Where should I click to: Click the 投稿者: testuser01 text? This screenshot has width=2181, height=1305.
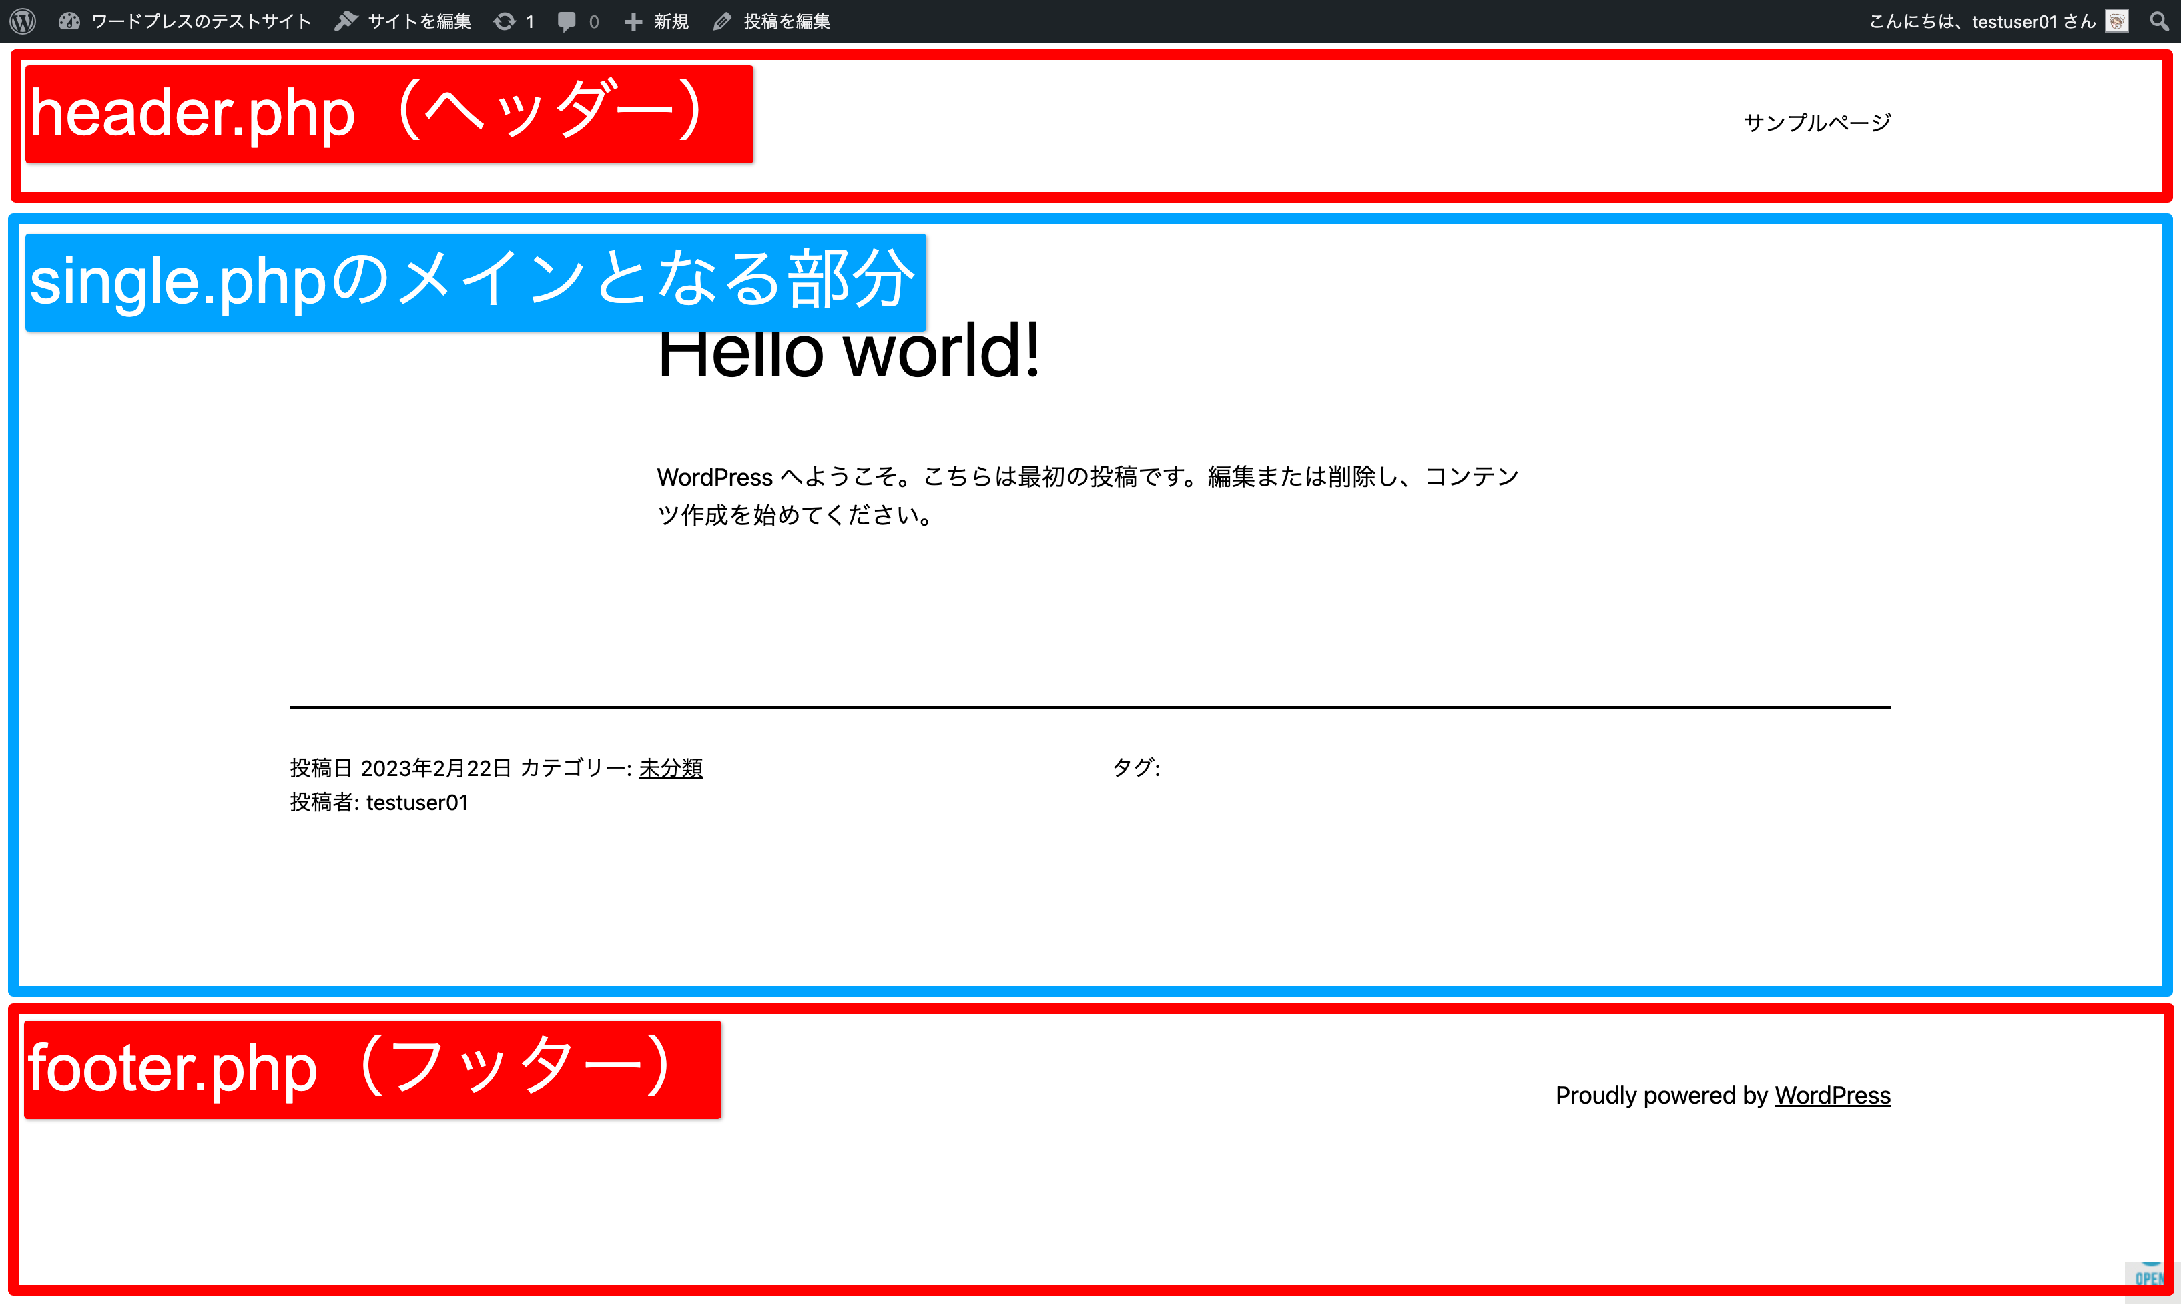point(379,802)
